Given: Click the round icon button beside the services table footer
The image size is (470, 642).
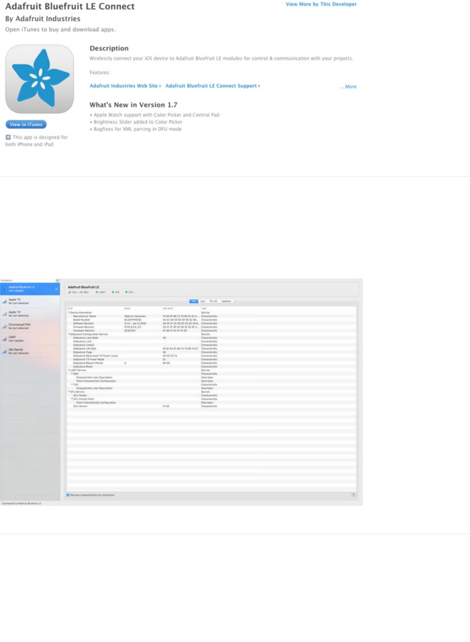Looking at the screenshot, I should [353, 495].
